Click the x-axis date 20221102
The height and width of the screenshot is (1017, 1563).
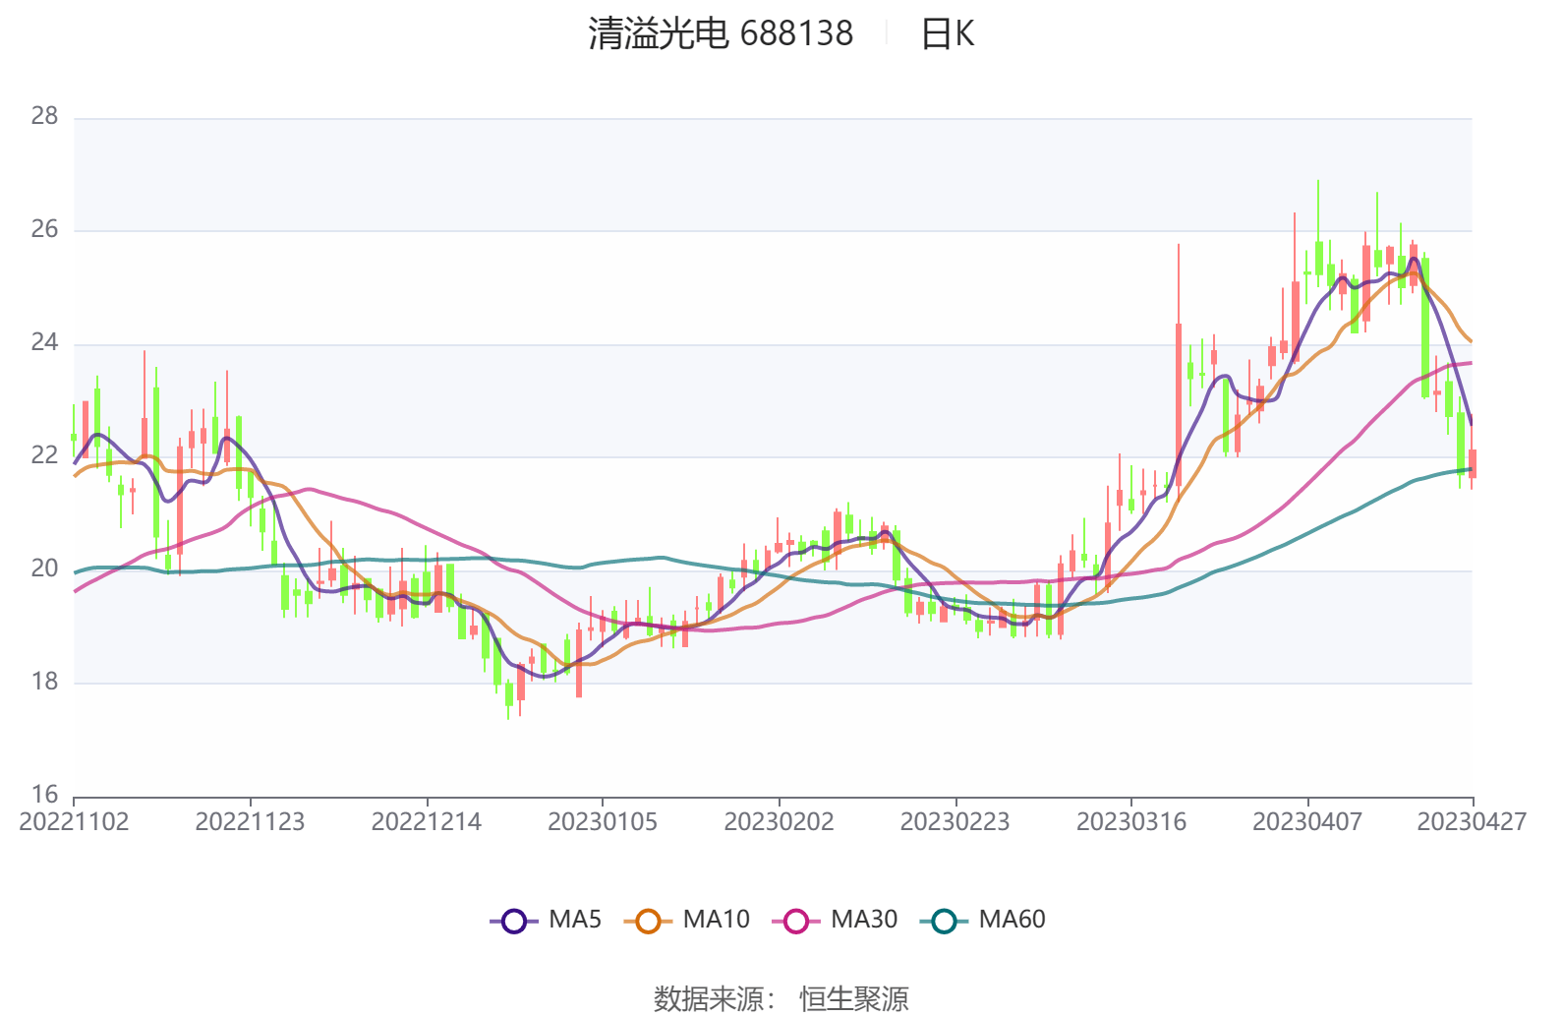74,822
